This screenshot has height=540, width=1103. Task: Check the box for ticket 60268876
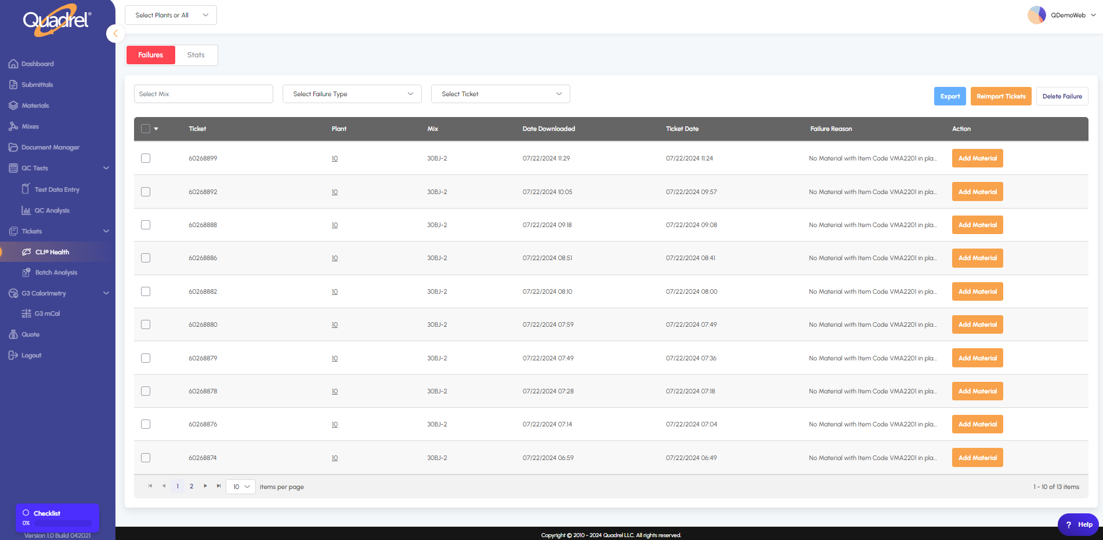pos(146,424)
